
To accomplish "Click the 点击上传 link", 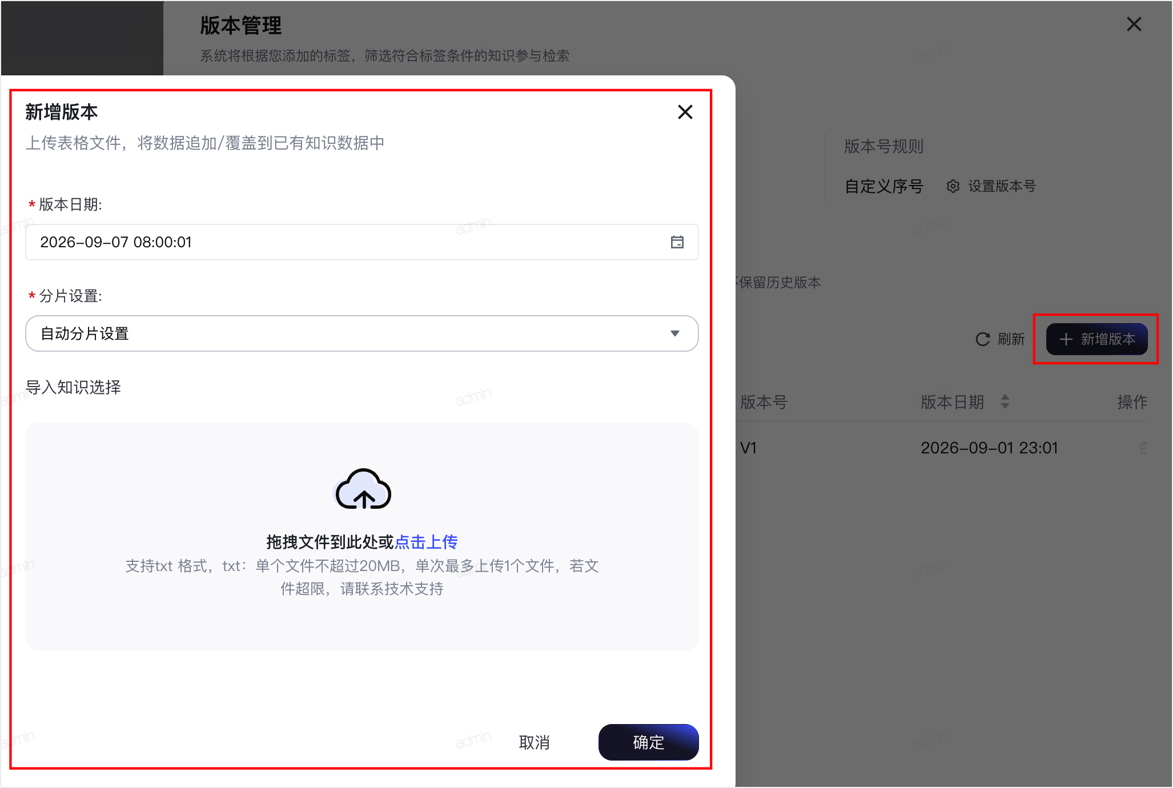I will coord(426,541).
